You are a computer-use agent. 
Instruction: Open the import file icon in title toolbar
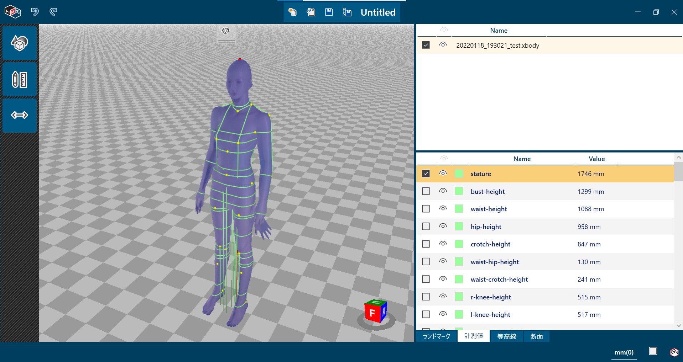click(292, 12)
